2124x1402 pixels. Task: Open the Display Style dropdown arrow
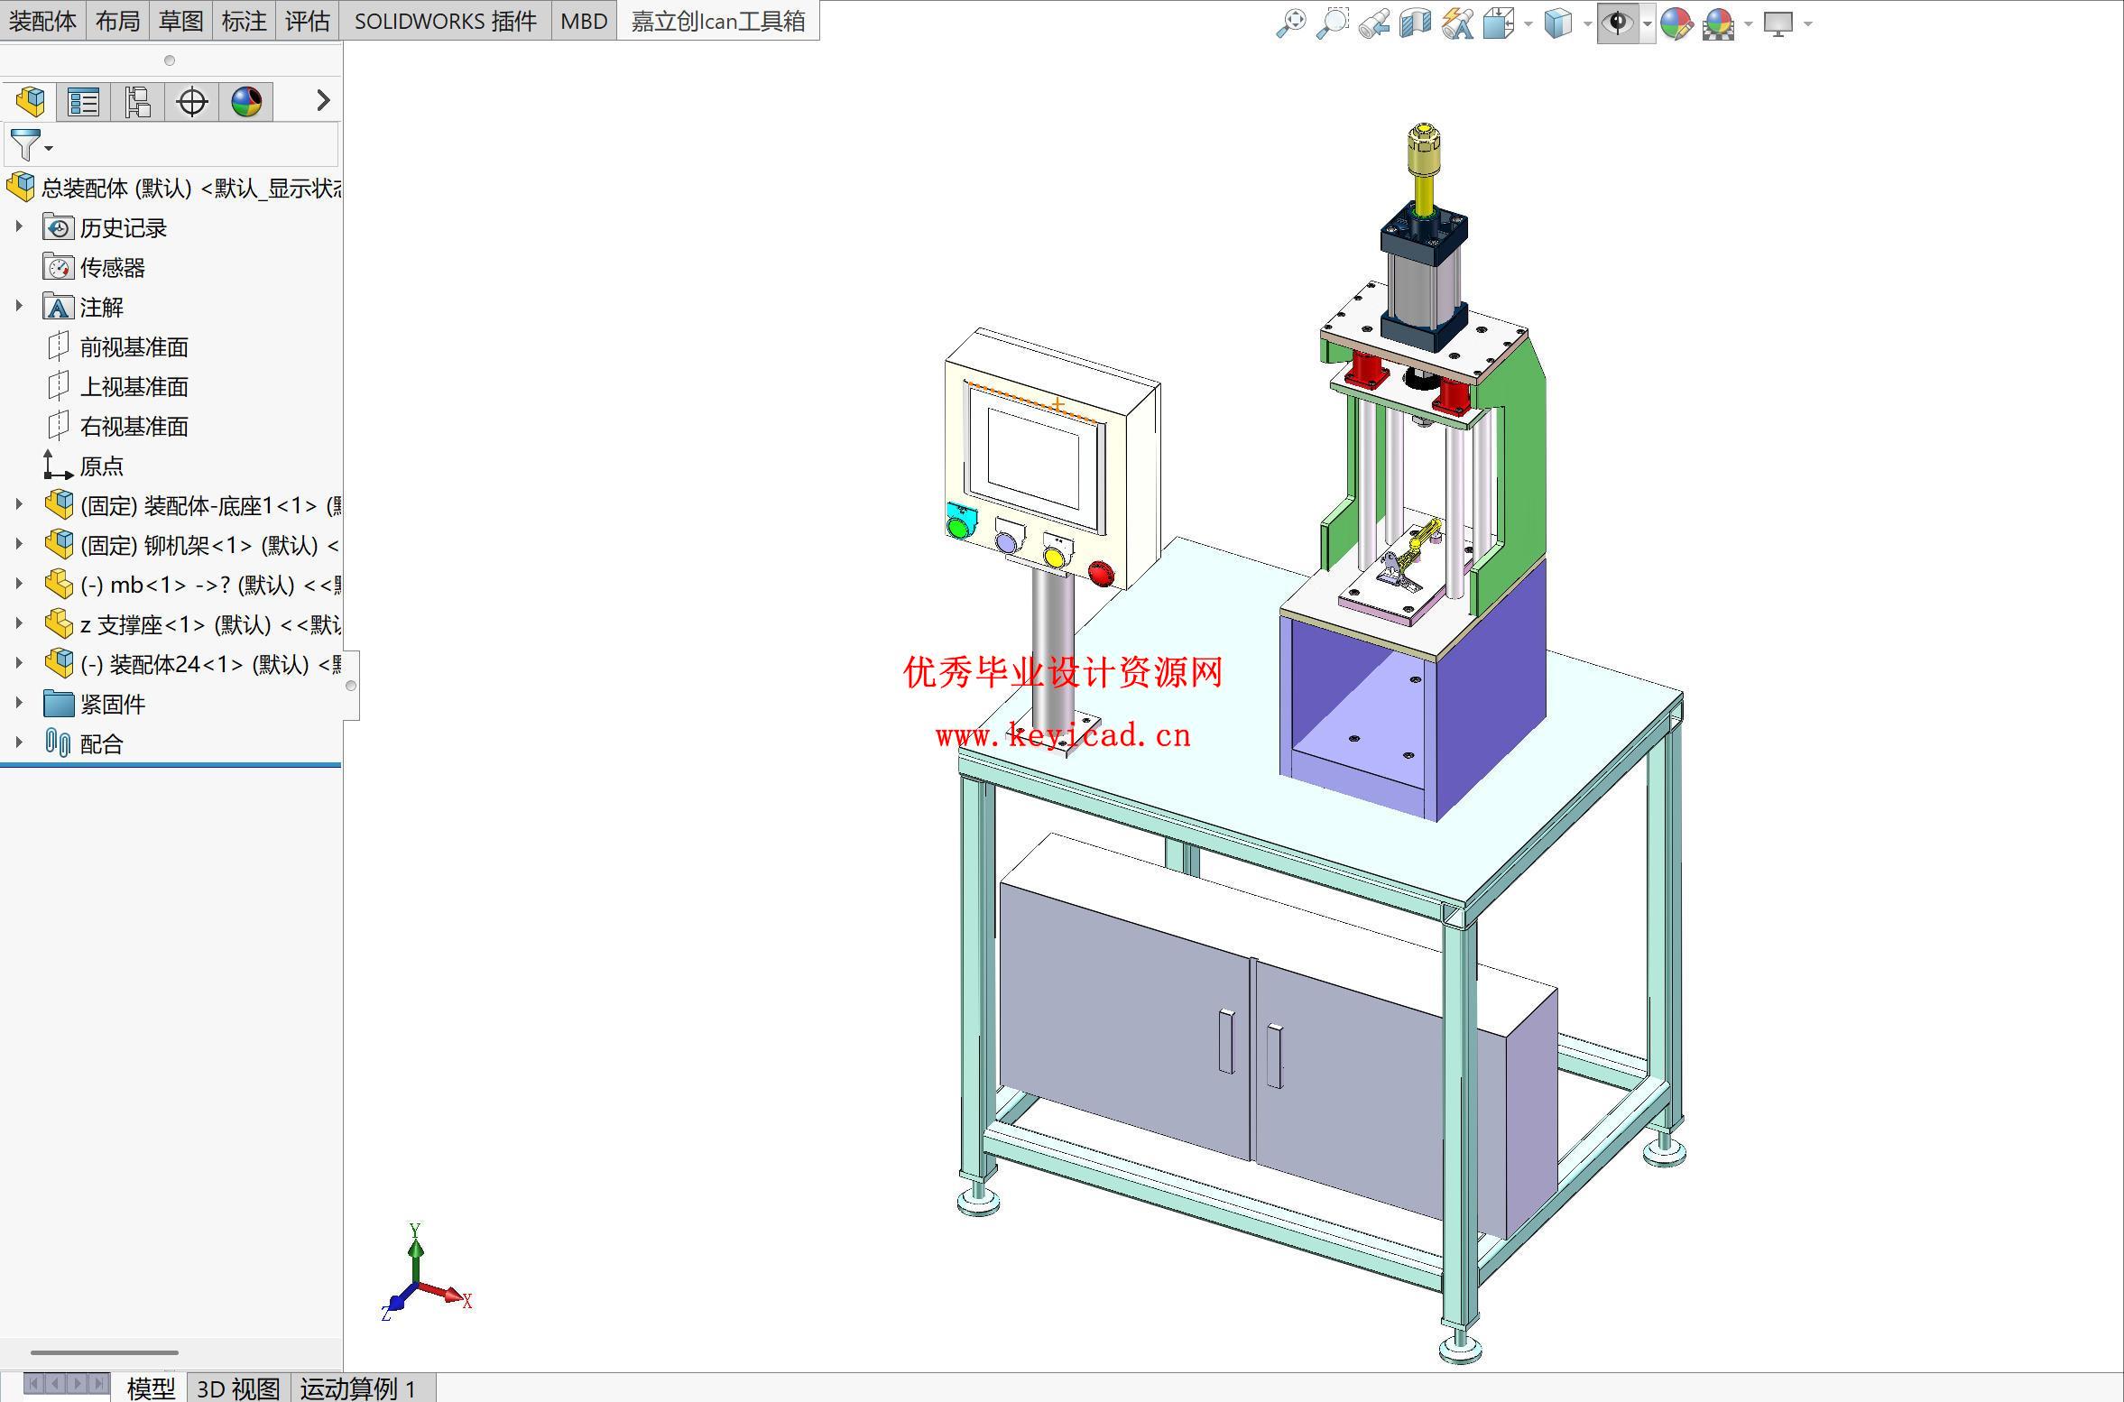point(1587,24)
